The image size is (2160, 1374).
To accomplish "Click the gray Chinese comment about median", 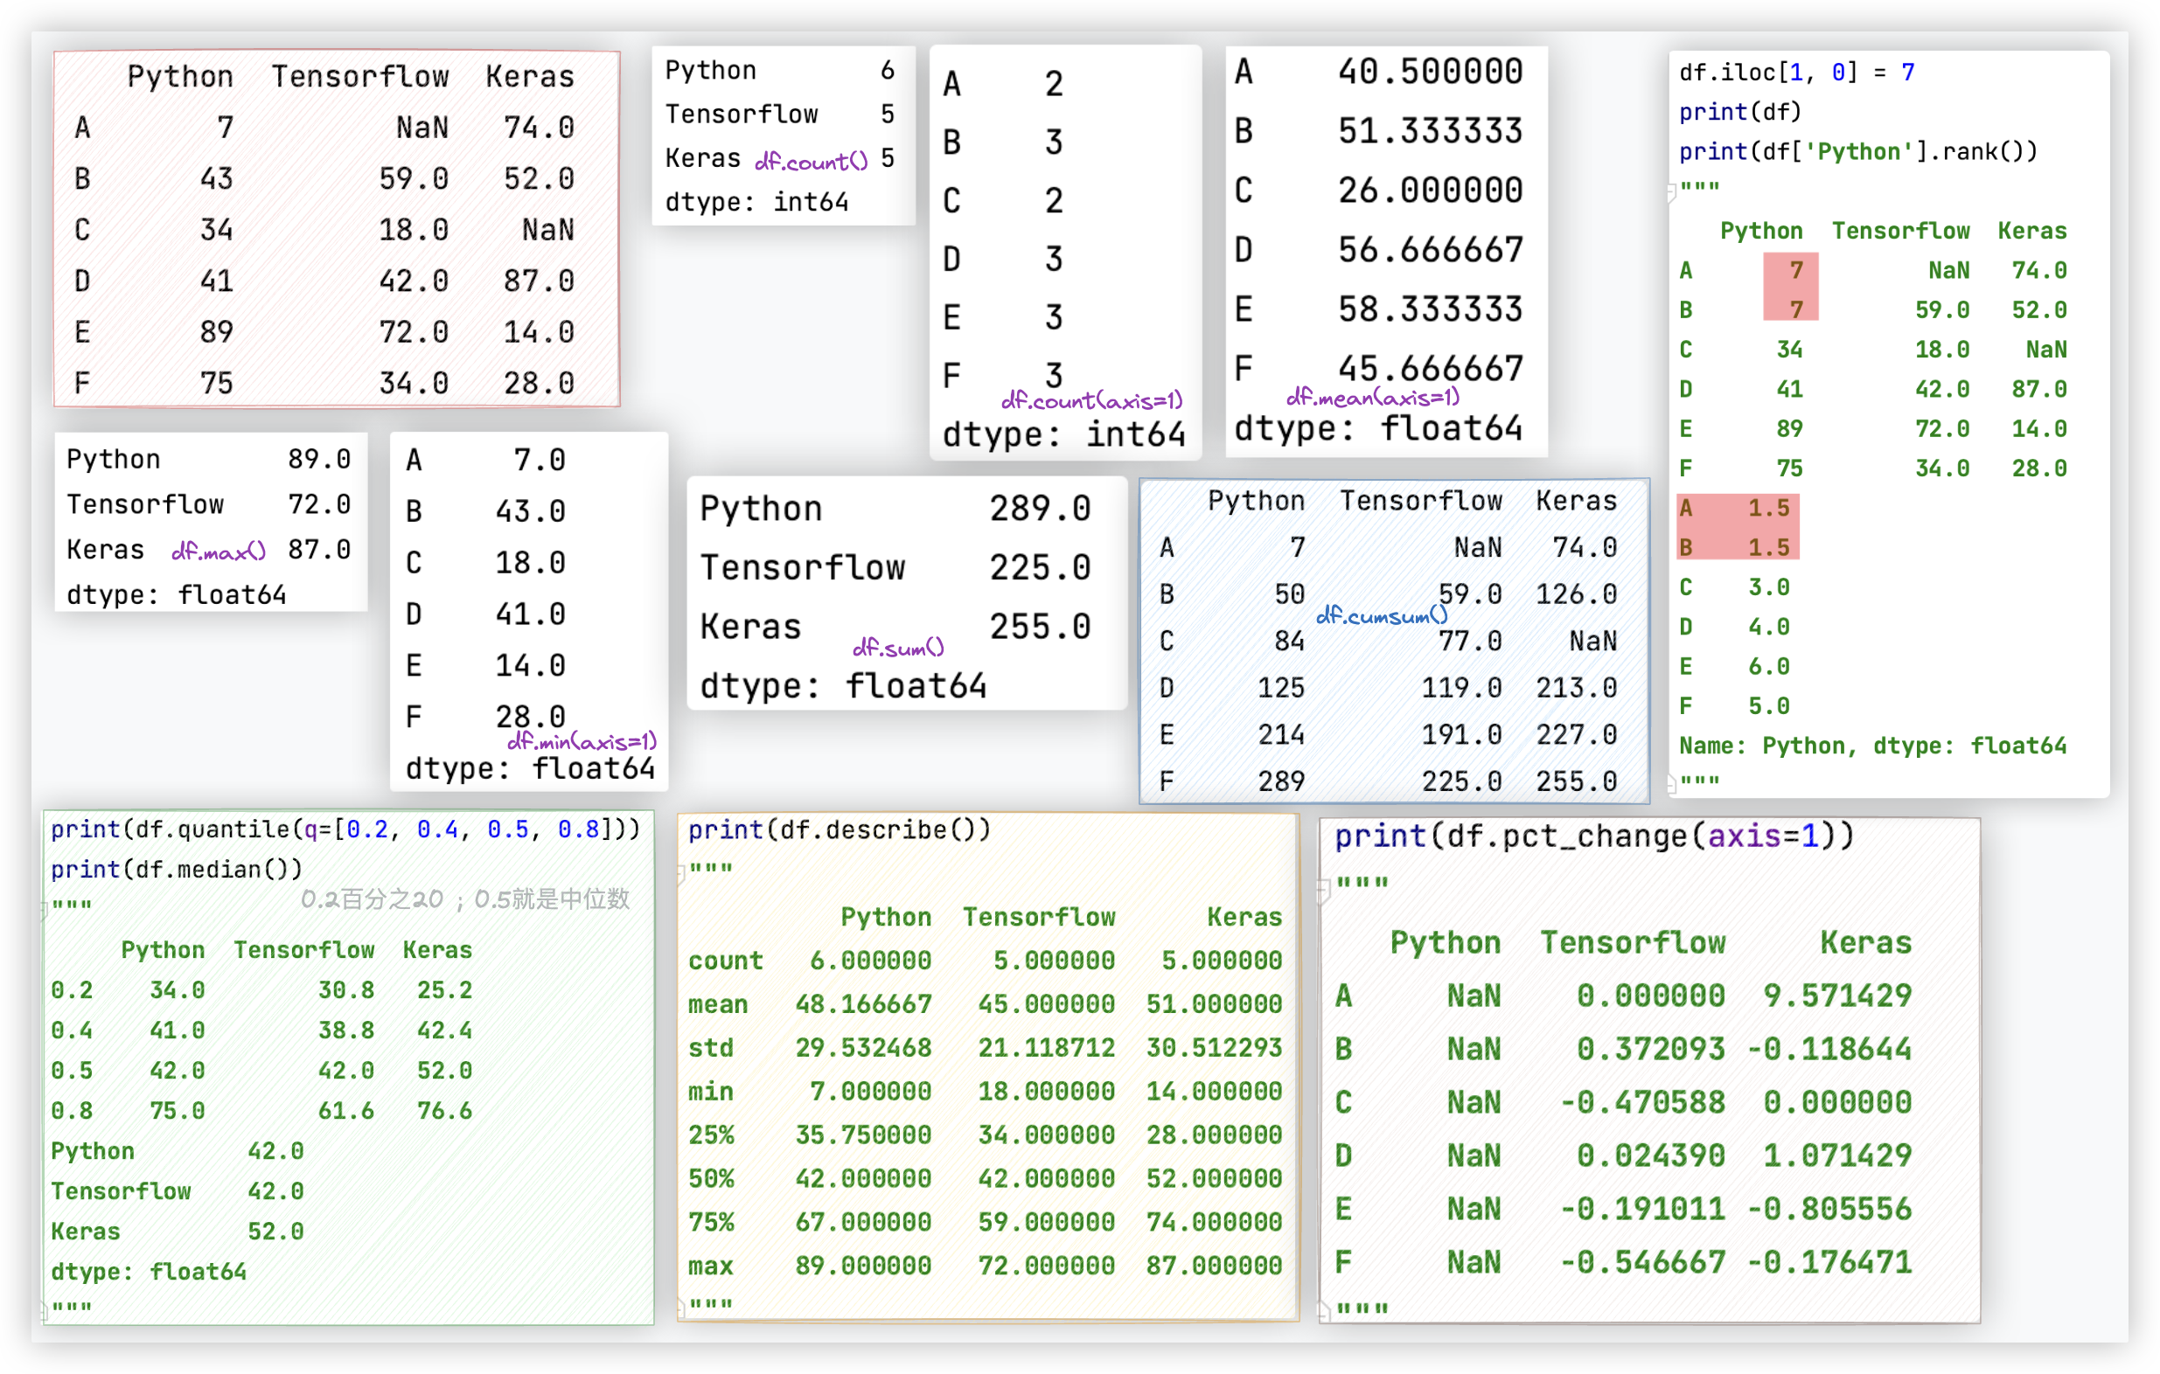I will (x=464, y=899).
